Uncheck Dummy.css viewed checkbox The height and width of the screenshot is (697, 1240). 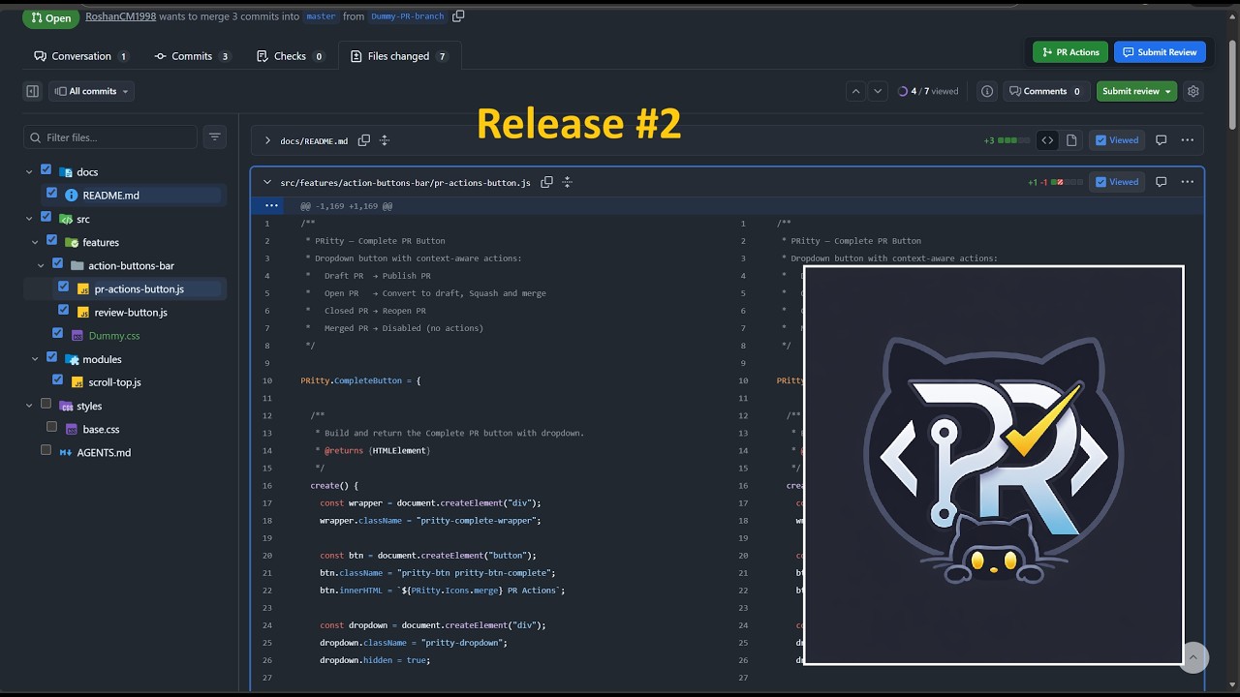click(57, 333)
